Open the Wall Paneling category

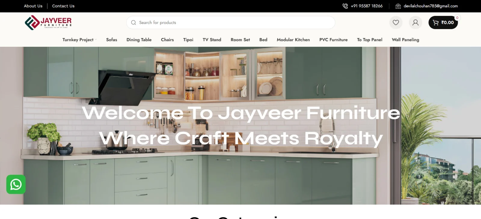(x=405, y=40)
